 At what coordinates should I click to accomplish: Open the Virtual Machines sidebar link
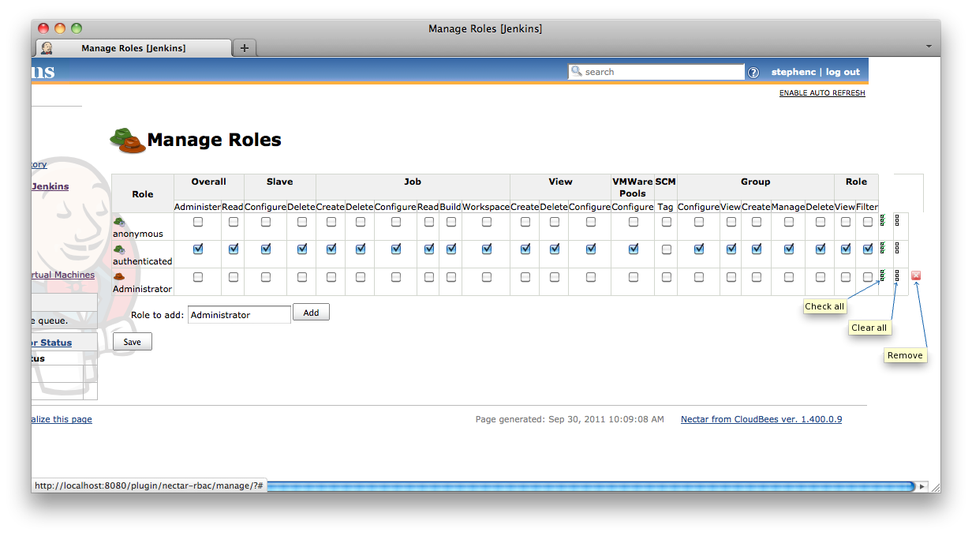(63, 275)
